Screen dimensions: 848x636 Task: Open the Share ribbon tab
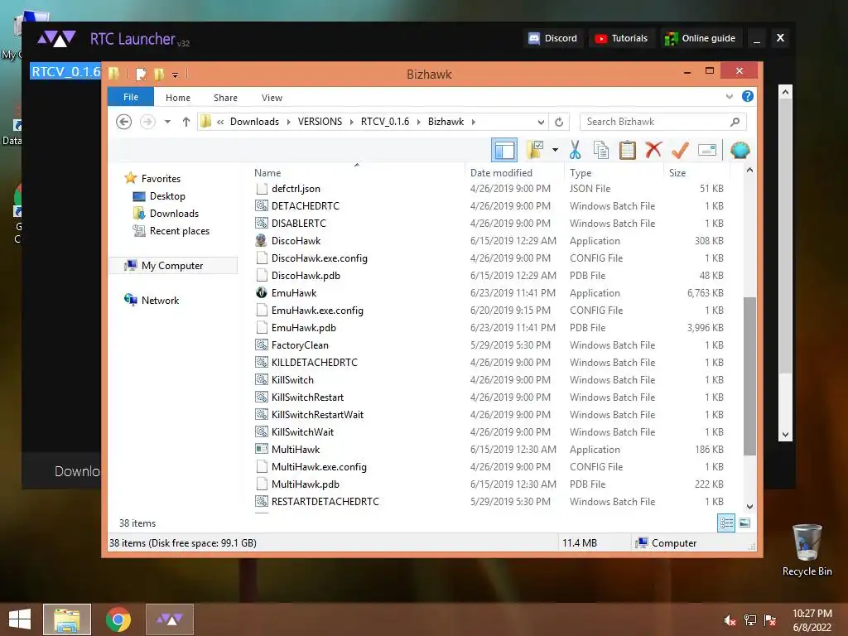tap(225, 98)
